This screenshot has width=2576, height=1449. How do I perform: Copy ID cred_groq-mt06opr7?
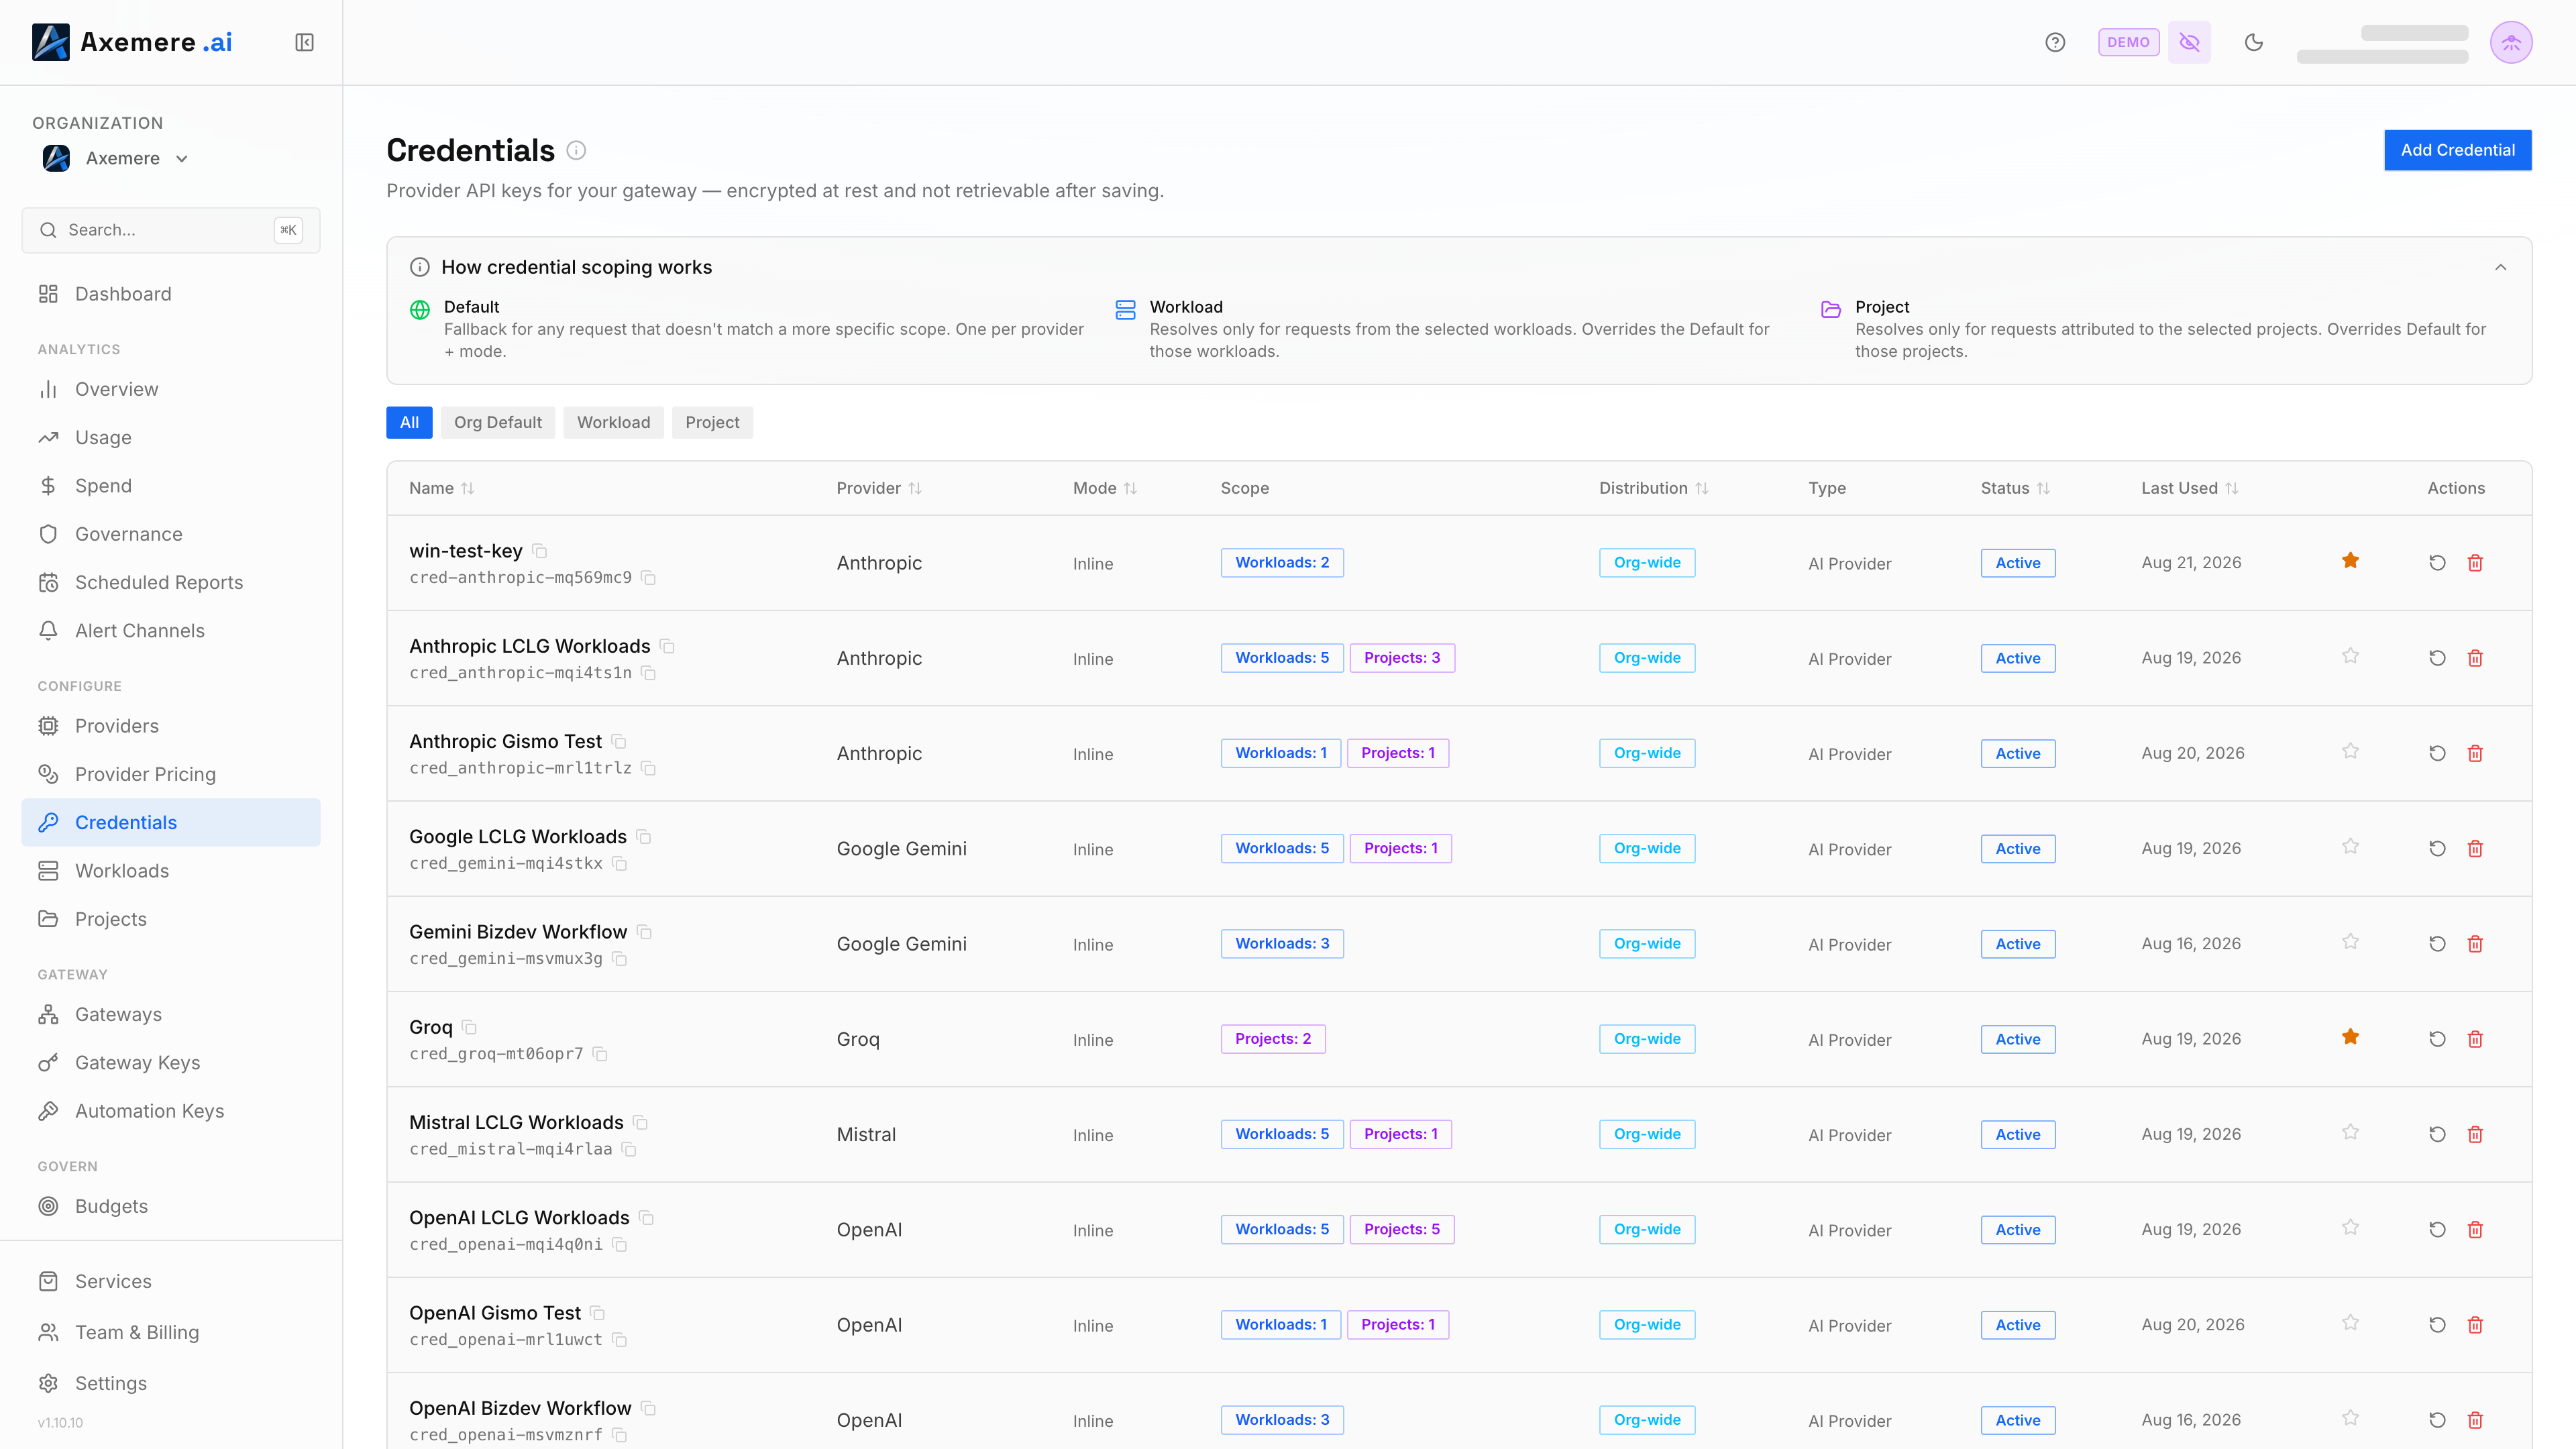600,1054
